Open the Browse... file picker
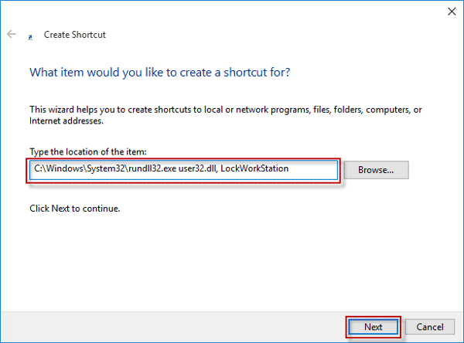 (x=376, y=170)
